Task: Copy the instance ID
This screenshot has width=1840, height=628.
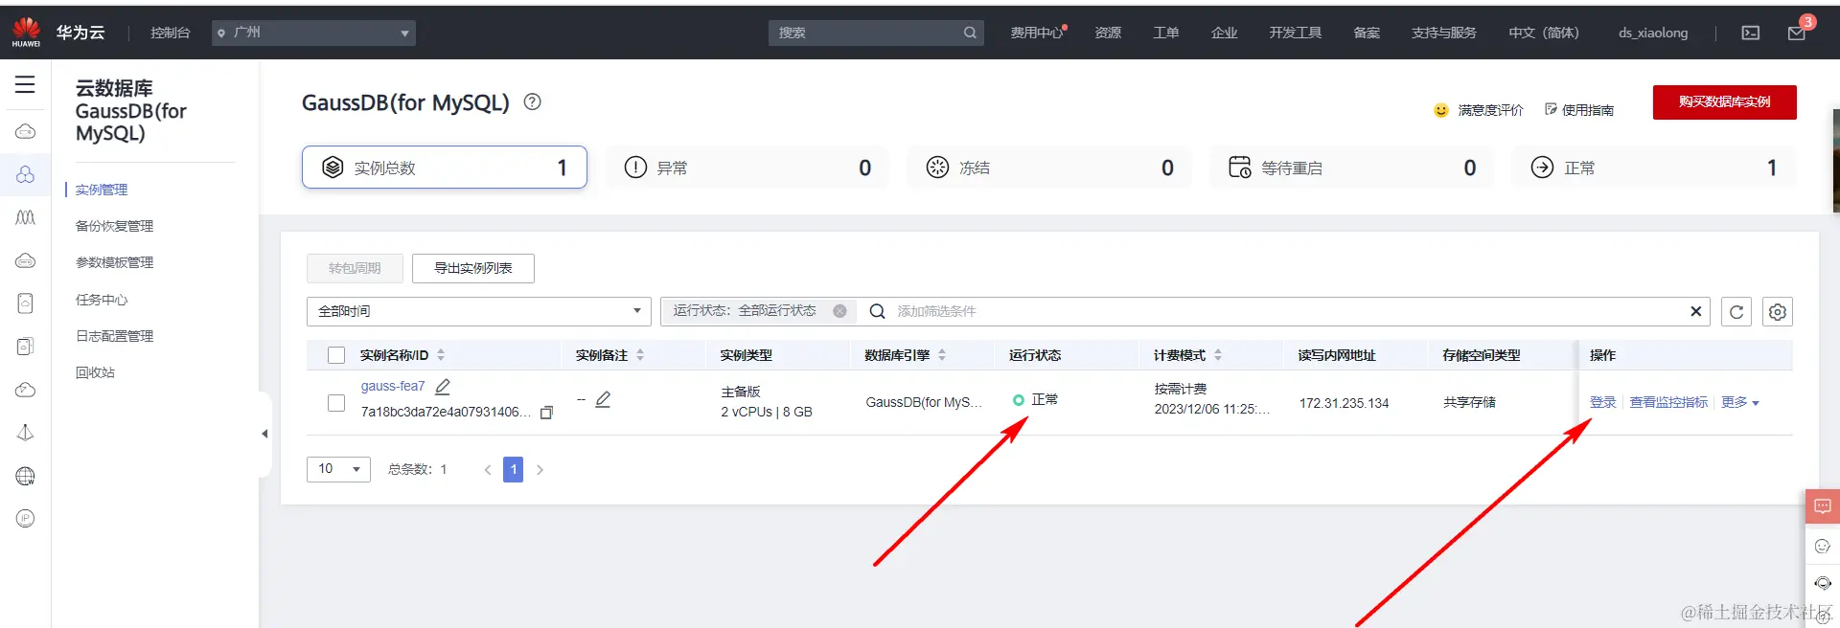Action: (546, 413)
